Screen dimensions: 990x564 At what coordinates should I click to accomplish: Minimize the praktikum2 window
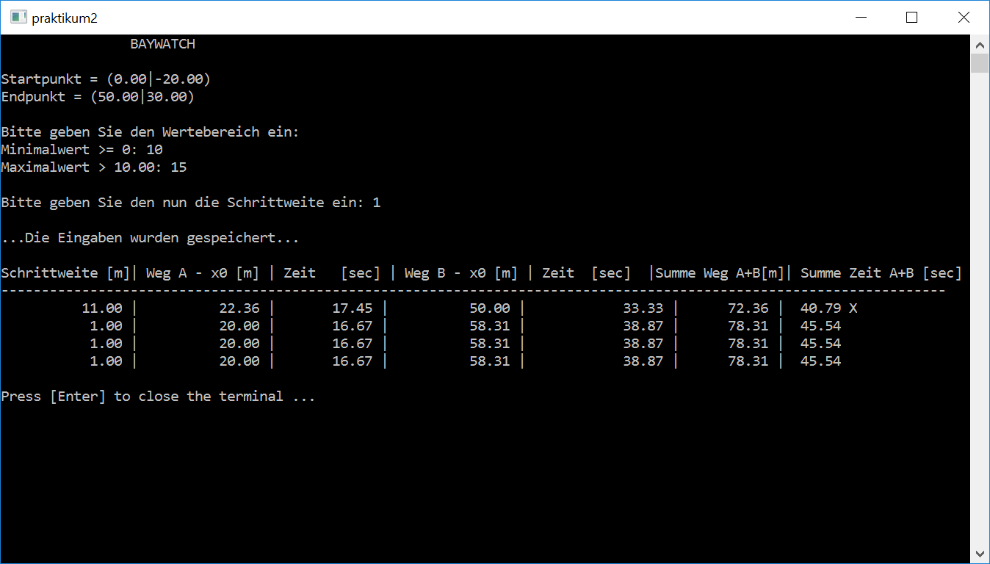point(860,18)
